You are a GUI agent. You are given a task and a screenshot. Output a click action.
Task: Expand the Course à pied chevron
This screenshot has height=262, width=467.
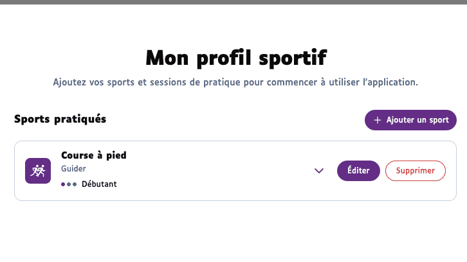[x=318, y=171]
